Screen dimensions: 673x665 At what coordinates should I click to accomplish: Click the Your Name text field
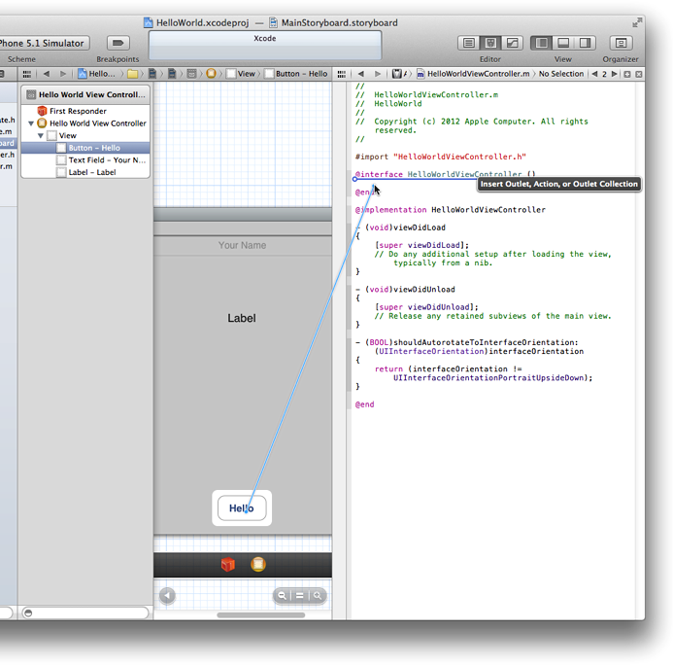pos(242,245)
